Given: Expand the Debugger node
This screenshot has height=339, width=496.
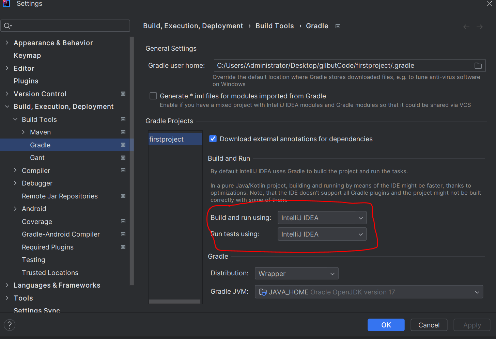Looking at the screenshot, I should (15, 183).
